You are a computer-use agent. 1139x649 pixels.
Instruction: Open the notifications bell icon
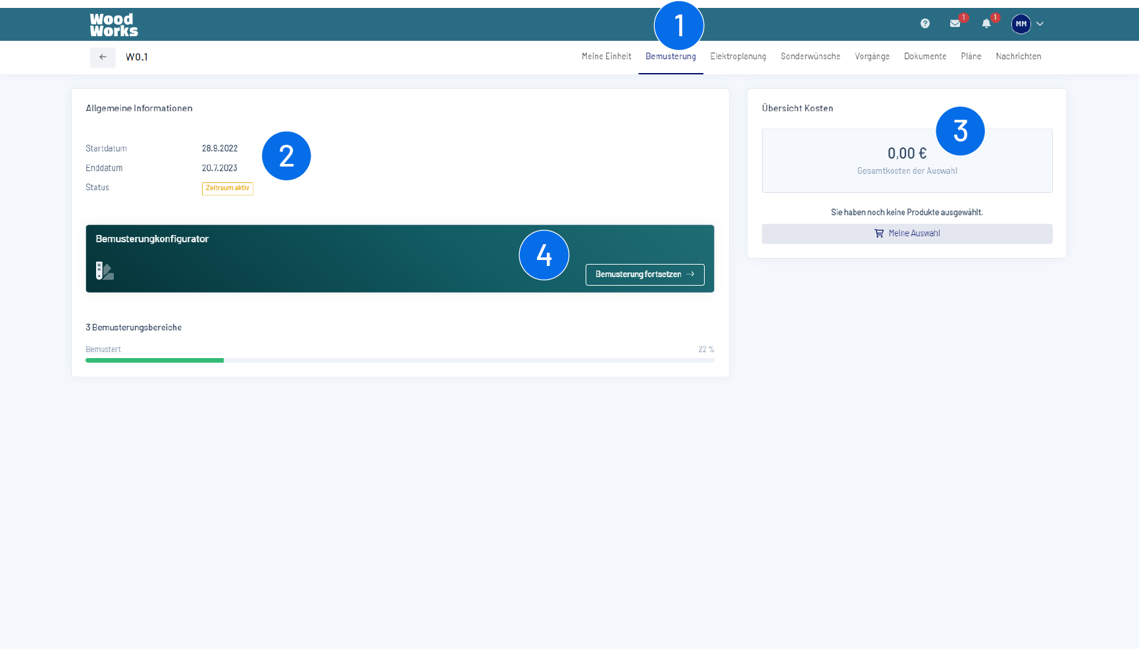986,24
